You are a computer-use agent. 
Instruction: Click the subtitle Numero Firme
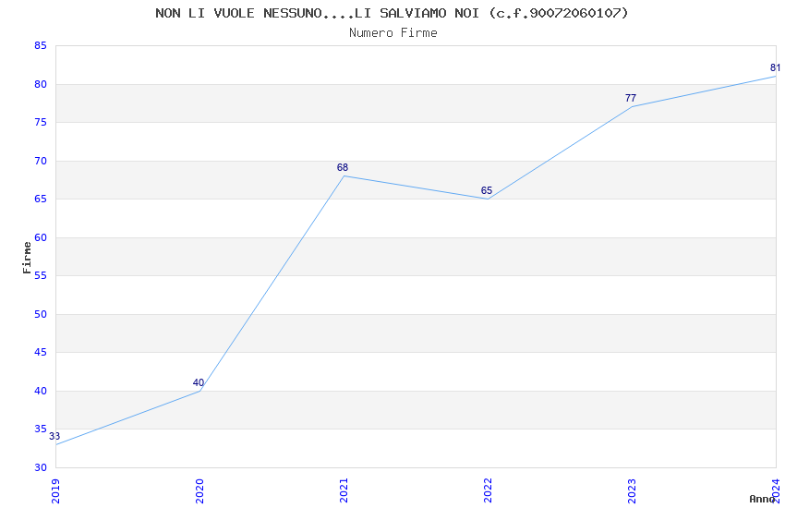393,33
